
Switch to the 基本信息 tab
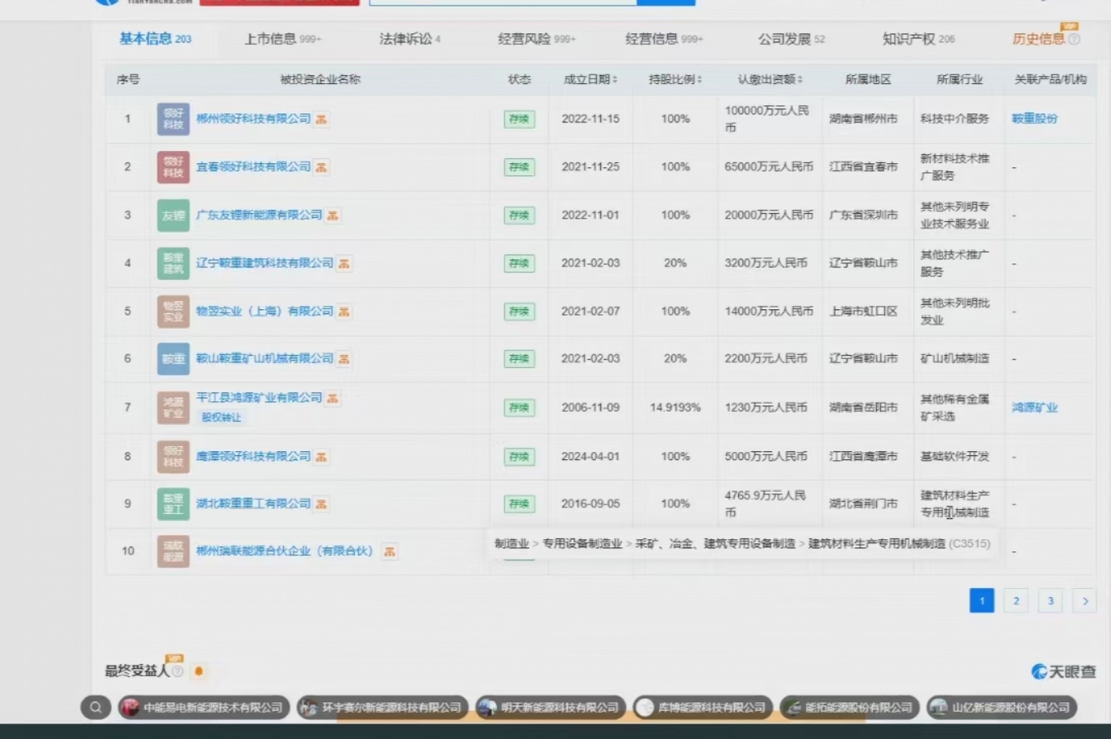click(x=155, y=38)
